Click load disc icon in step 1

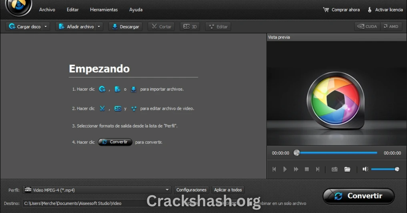[x=102, y=89]
